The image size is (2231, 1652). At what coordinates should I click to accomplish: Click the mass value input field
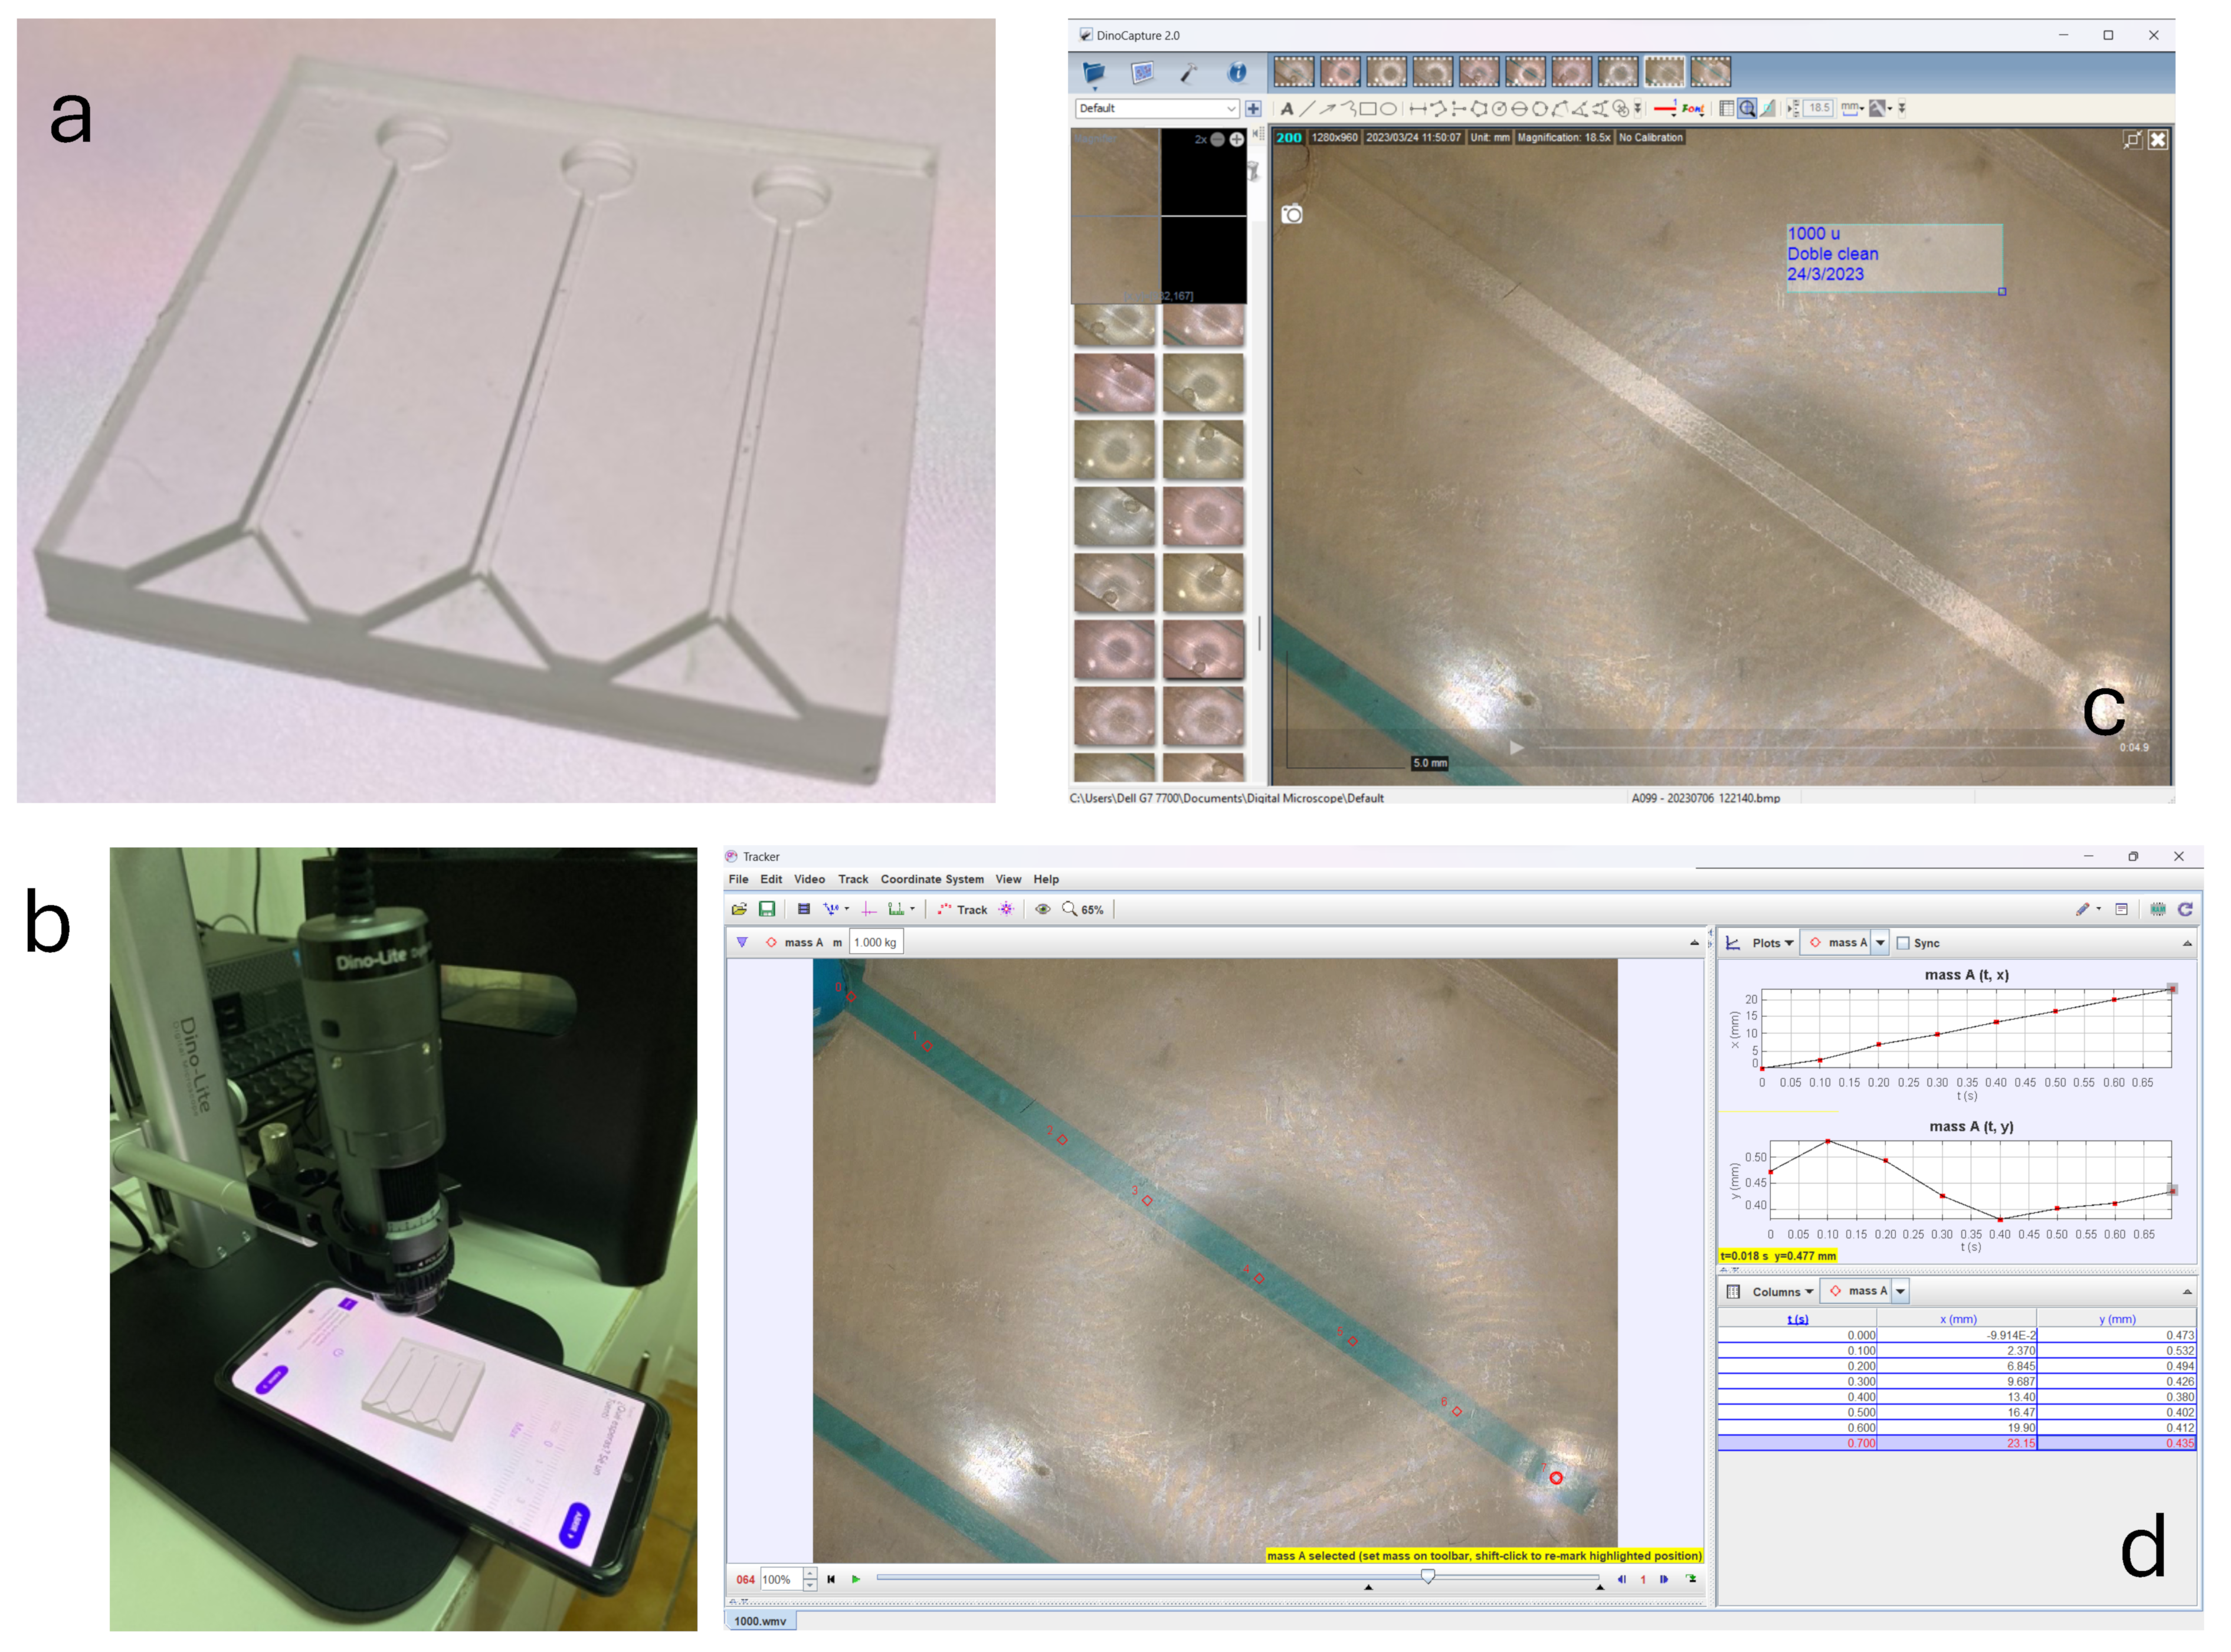[875, 942]
